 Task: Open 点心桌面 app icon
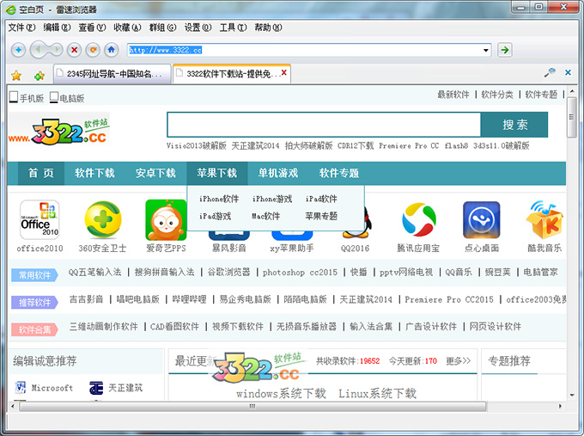tap(482, 220)
